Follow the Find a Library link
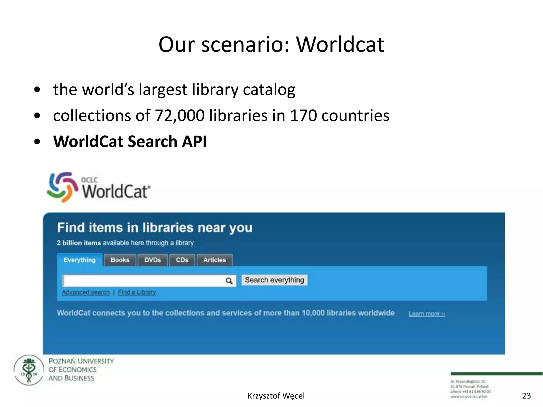This screenshot has height=407, width=543. pos(137,292)
